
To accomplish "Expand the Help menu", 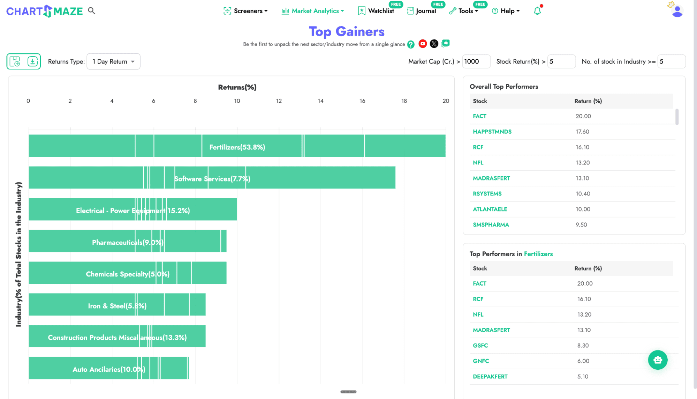I will click(x=510, y=11).
